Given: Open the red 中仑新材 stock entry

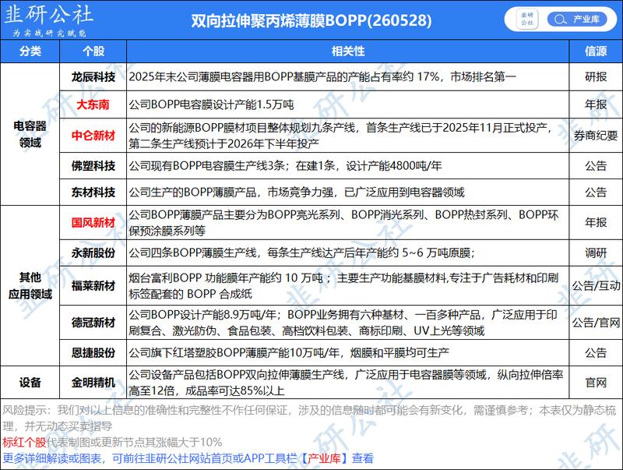Looking at the screenshot, I should pyautogui.click(x=93, y=136).
